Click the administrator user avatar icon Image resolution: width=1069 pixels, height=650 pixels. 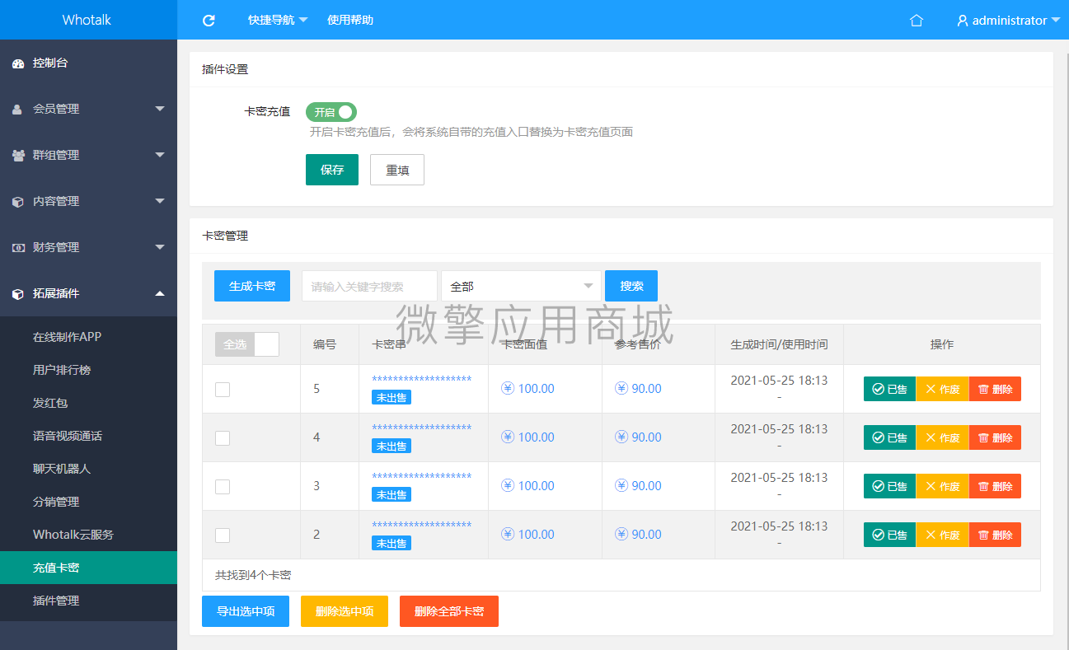coord(963,21)
